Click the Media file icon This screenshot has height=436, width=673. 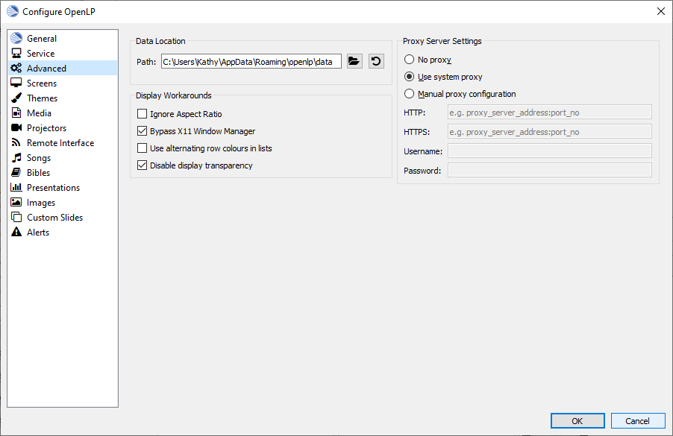pyautogui.click(x=16, y=113)
